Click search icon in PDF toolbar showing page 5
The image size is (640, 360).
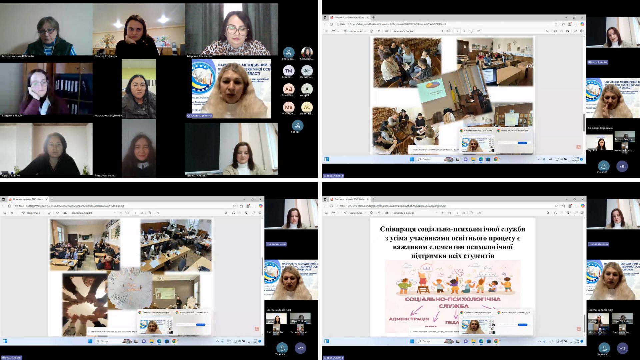point(547,31)
